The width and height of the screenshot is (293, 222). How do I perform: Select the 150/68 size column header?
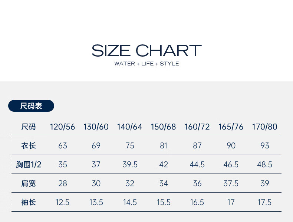164,127
